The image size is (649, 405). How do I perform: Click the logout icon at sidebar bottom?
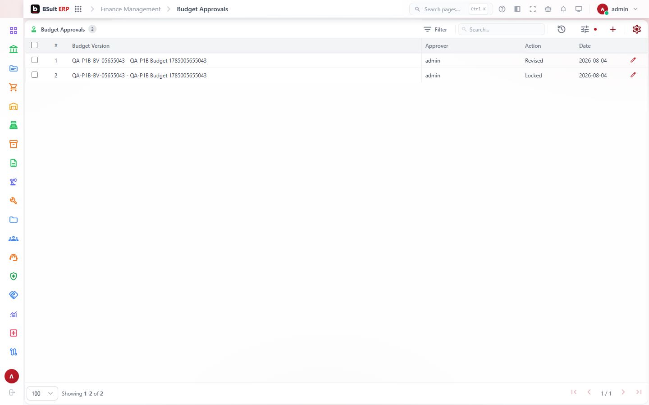12,392
